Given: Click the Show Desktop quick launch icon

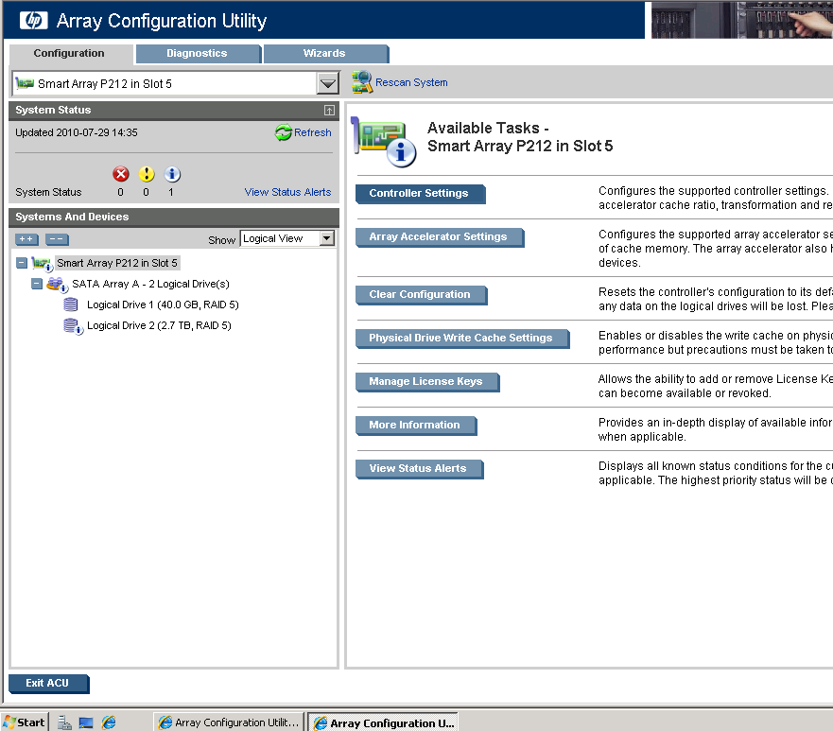Looking at the screenshot, I should 86,722.
